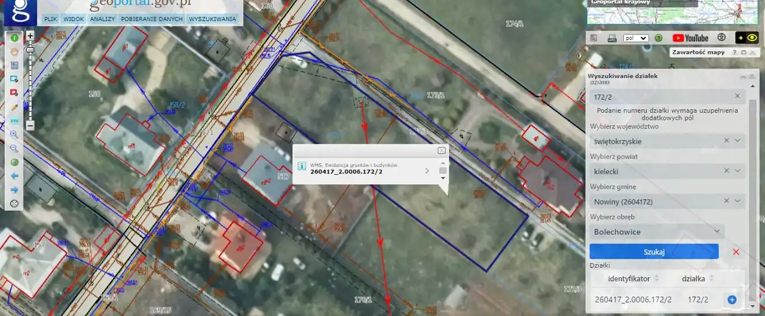Screen dimensions: 765x316
Task: Go to previous map view arrow
Action: point(14,176)
